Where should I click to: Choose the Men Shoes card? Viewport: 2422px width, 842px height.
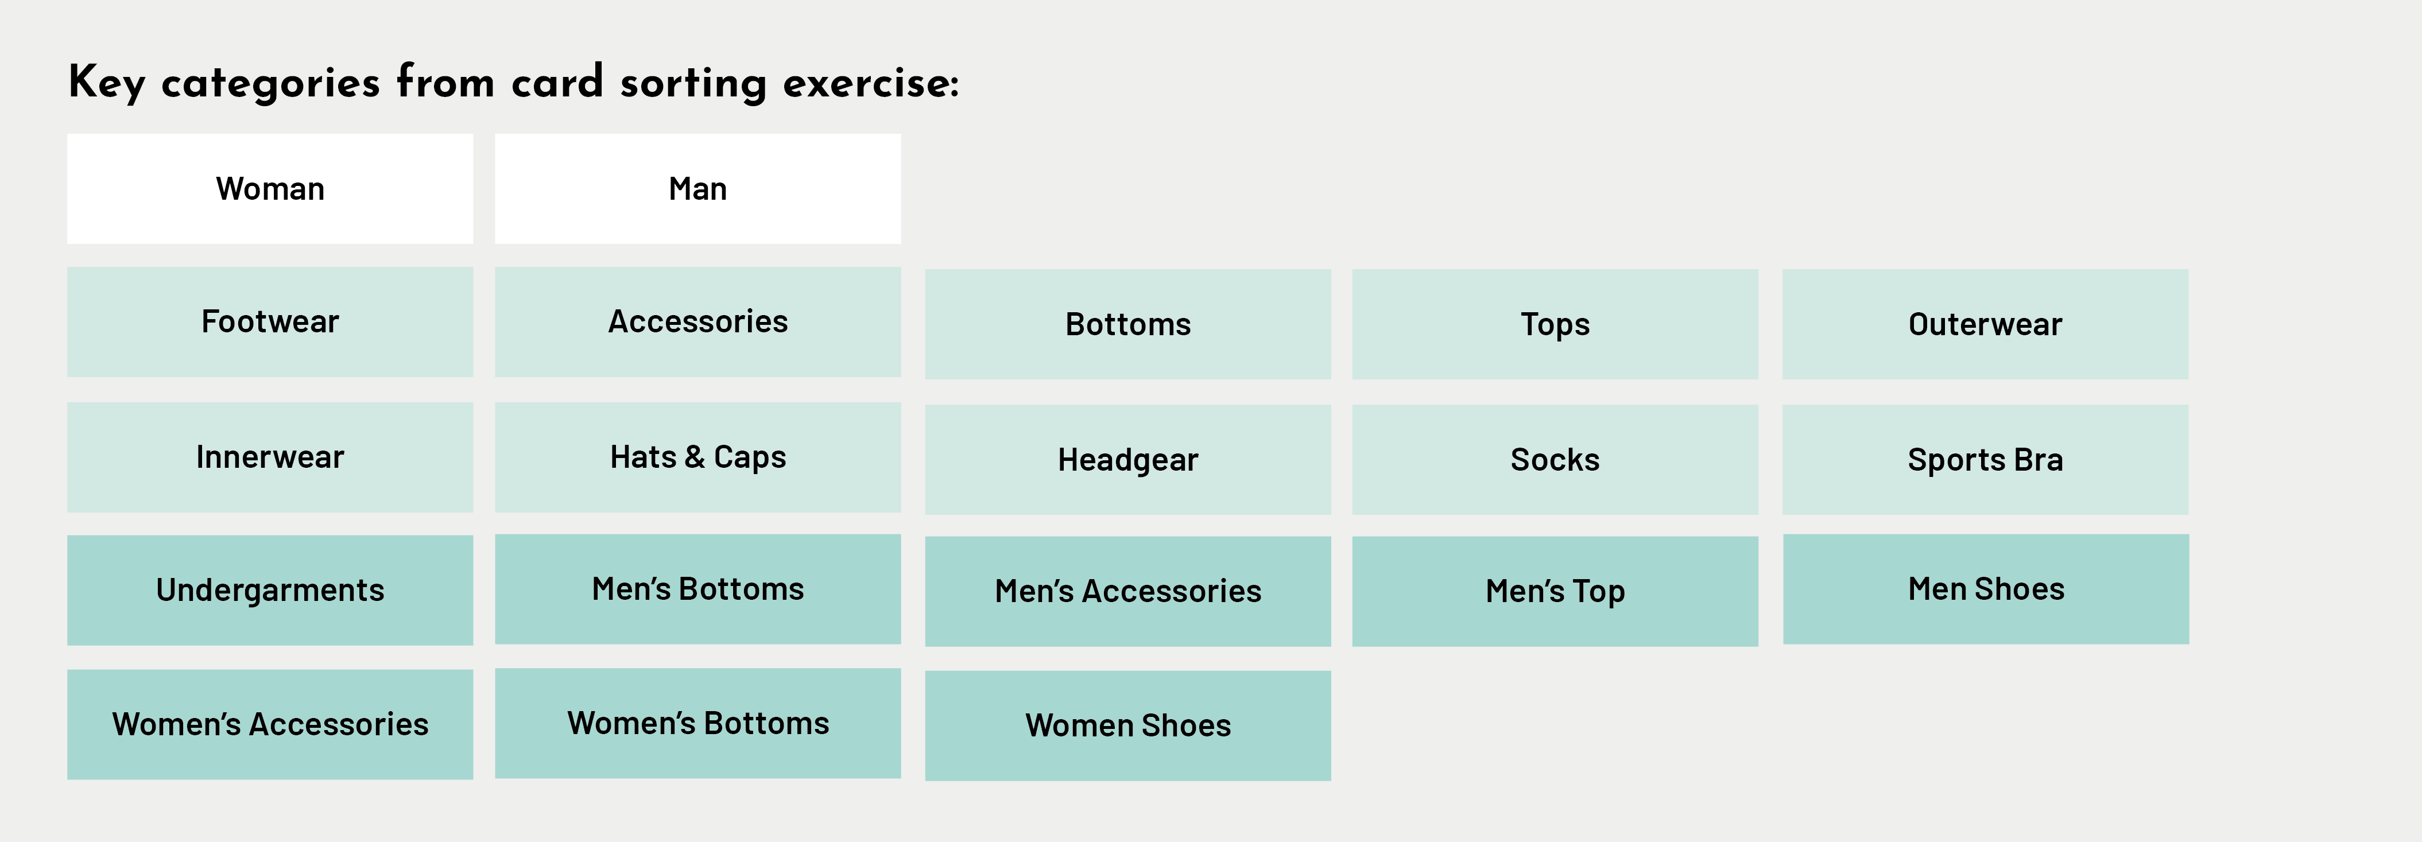coord(1986,589)
